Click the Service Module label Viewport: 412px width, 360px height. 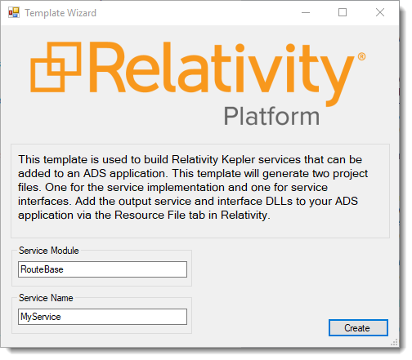(x=49, y=251)
